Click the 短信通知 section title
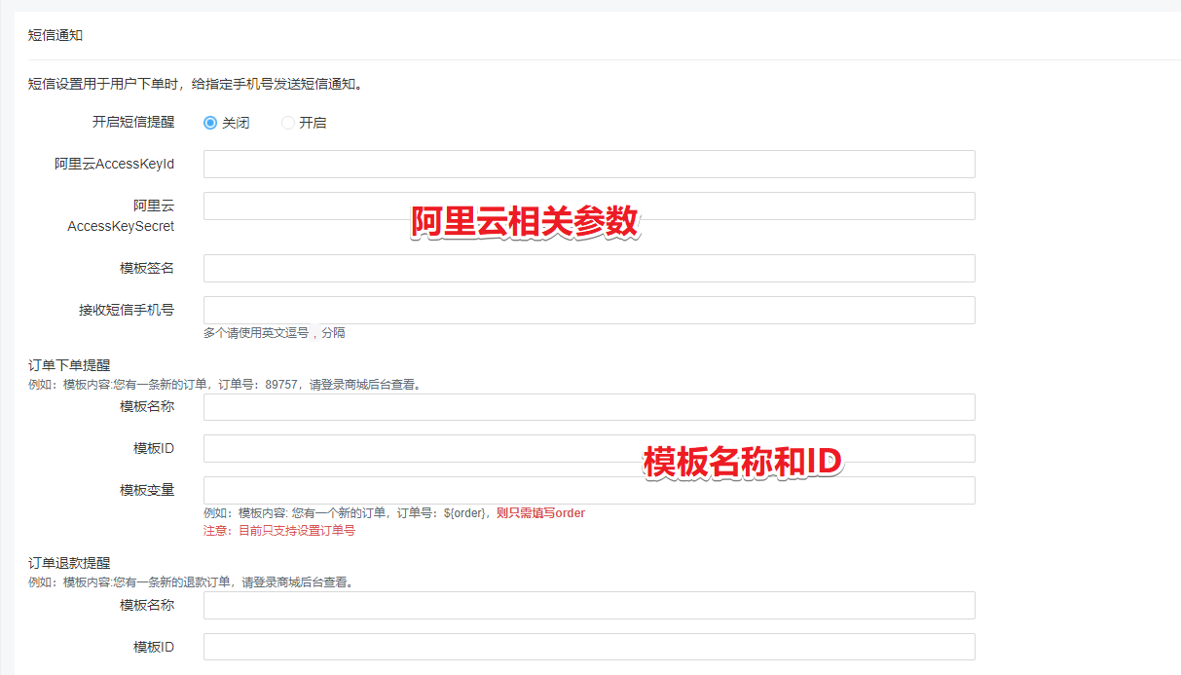This screenshot has height=675, width=1181. (55, 35)
